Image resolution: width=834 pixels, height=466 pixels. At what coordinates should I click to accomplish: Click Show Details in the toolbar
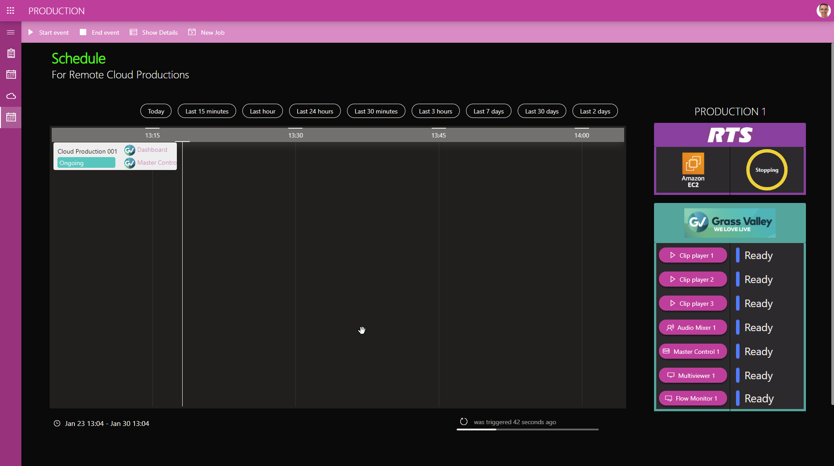click(154, 32)
